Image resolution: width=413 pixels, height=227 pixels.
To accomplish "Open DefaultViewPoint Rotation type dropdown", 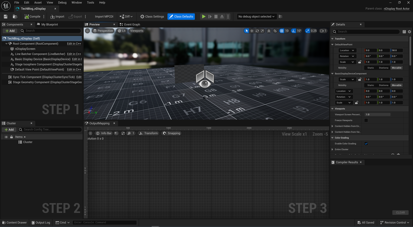I will [x=347, y=56].
